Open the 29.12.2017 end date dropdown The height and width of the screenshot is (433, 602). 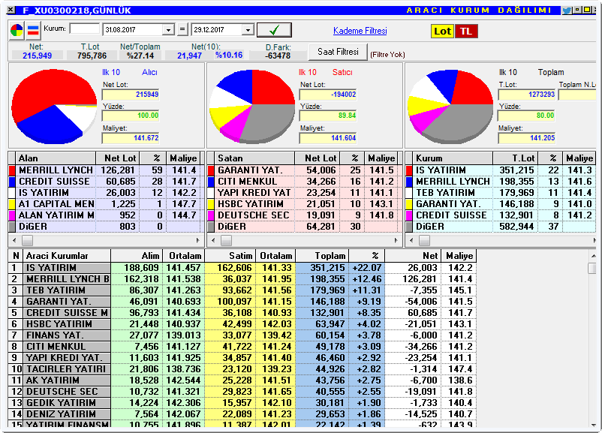(x=248, y=30)
